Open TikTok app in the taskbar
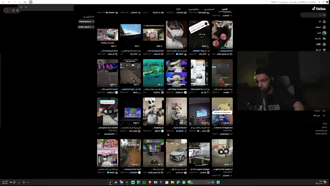The image size is (330, 186). pos(110,182)
